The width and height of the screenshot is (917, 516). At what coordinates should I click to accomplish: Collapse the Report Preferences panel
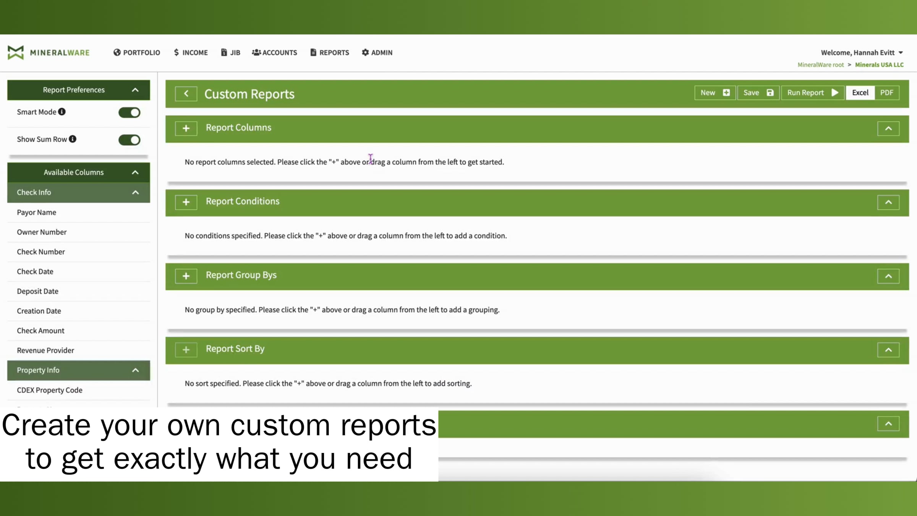[x=135, y=90]
